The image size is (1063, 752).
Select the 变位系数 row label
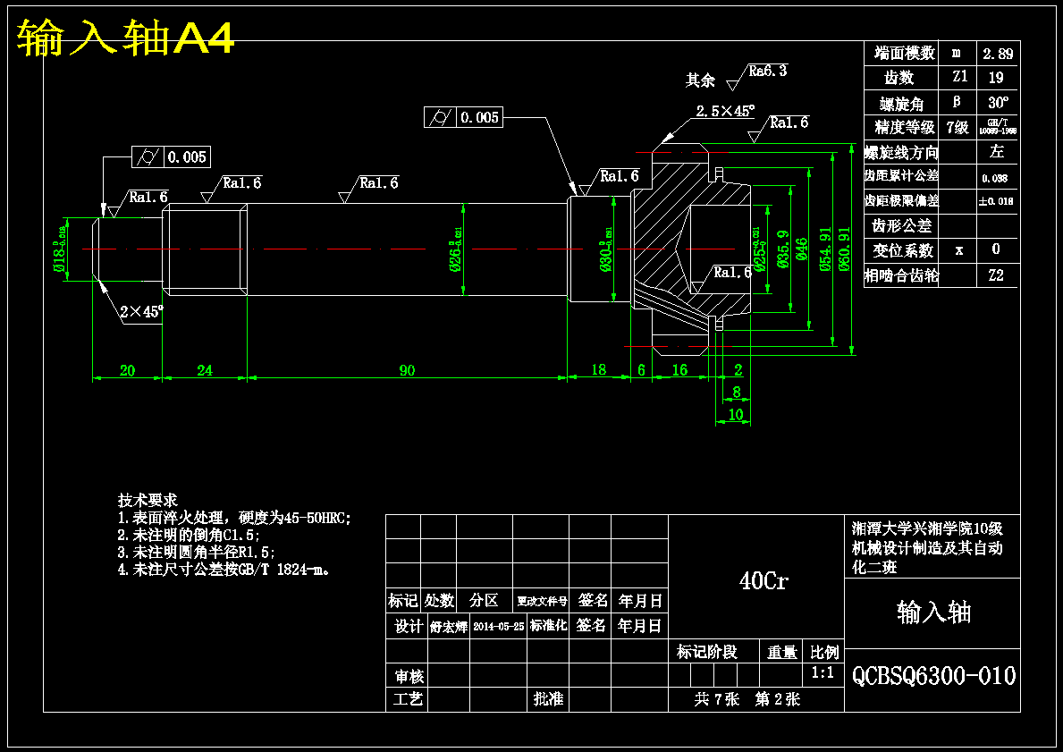coord(903,250)
